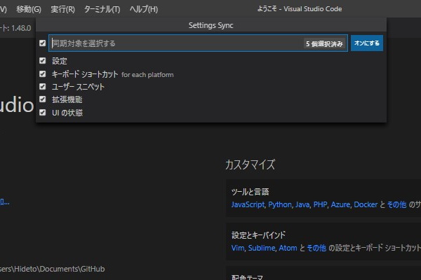
Task: Install Vim keybindings link
Action: pyautogui.click(x=238, y=248)
